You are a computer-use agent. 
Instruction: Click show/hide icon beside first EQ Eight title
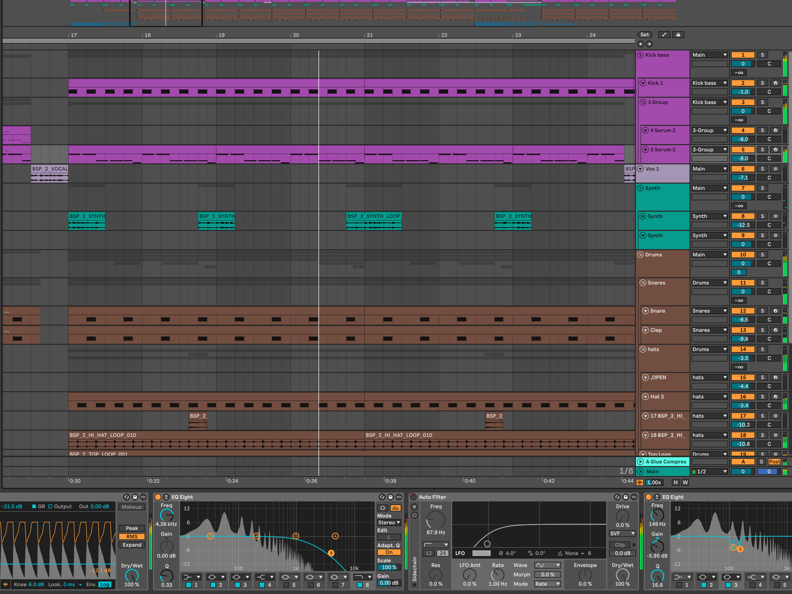[166, 497]
